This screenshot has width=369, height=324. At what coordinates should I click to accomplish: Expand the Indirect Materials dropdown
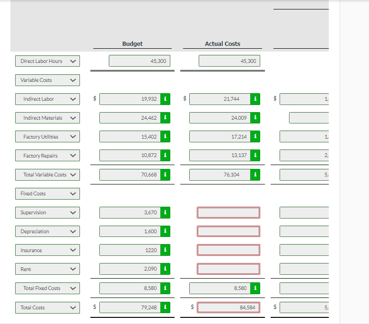47,118
